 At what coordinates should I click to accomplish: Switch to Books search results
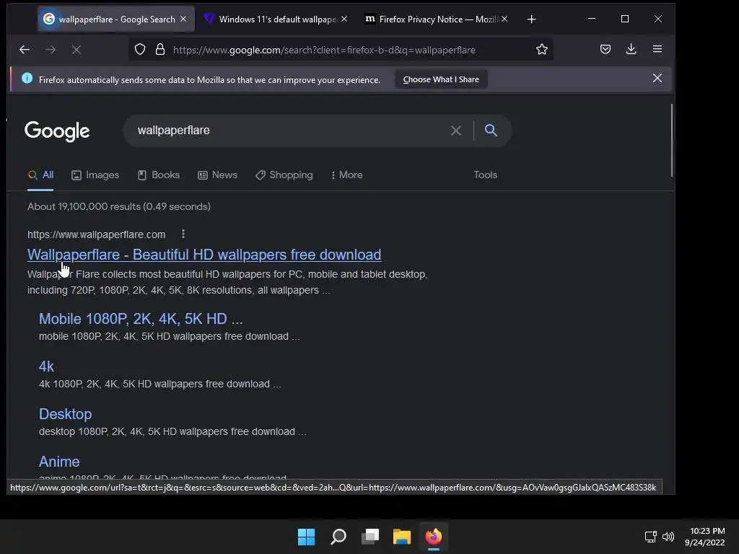coord(158,175)
